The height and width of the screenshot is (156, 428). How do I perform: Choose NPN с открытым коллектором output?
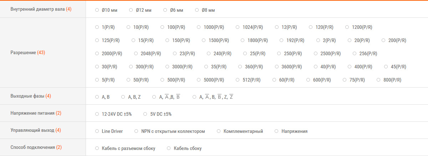click(x=136, y=131)
